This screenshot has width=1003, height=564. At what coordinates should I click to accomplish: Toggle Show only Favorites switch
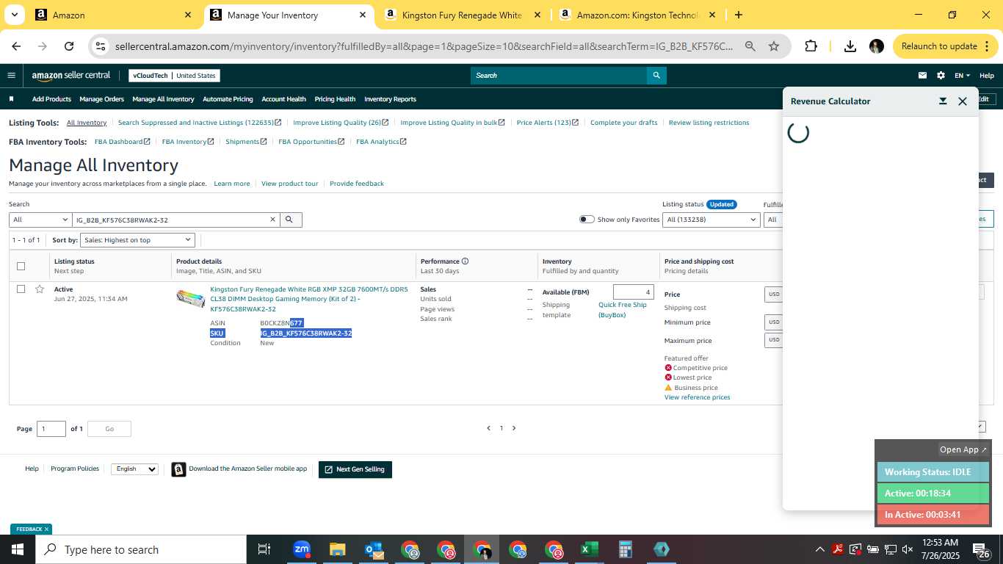(x=587, y=220)
